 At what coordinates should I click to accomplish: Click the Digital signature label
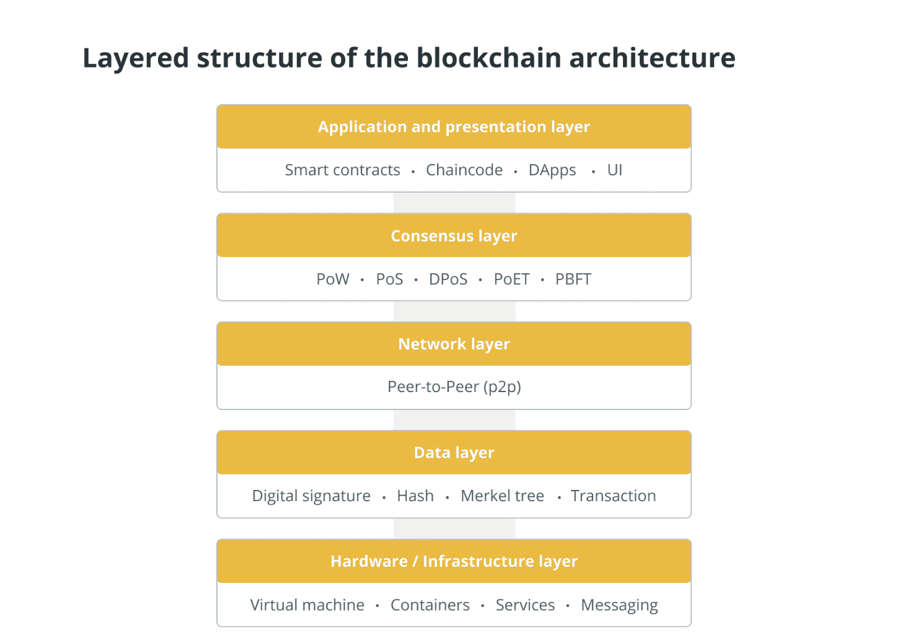311,496
